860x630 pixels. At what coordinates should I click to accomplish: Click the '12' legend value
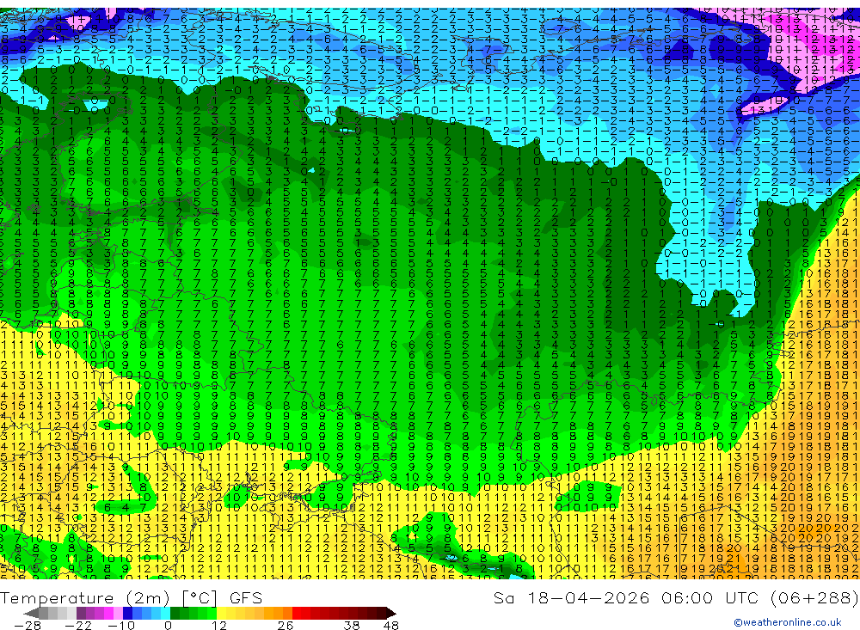(x=218, y=626)
